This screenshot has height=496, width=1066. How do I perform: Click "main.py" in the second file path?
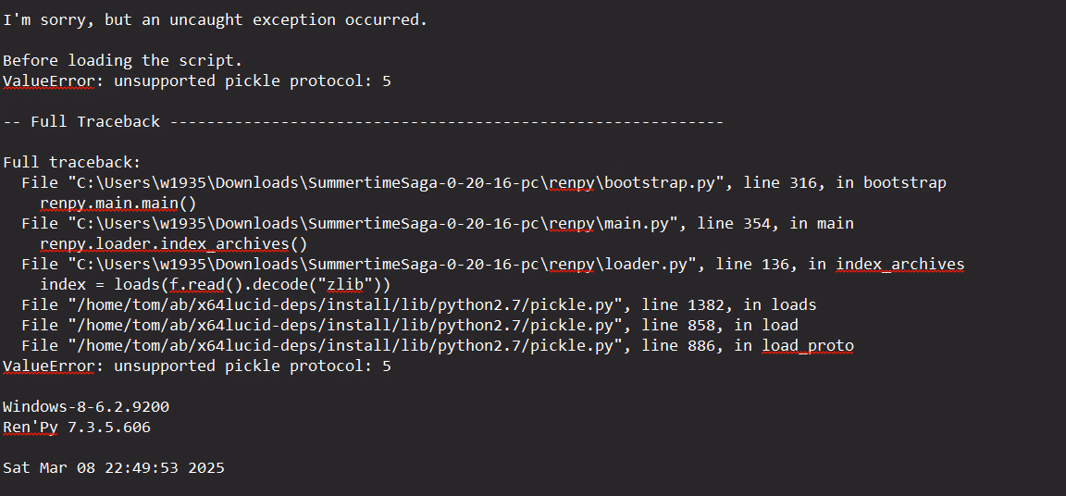[637, 223]
